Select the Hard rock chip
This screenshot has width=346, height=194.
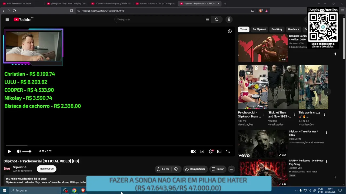[x=294, y=29]
